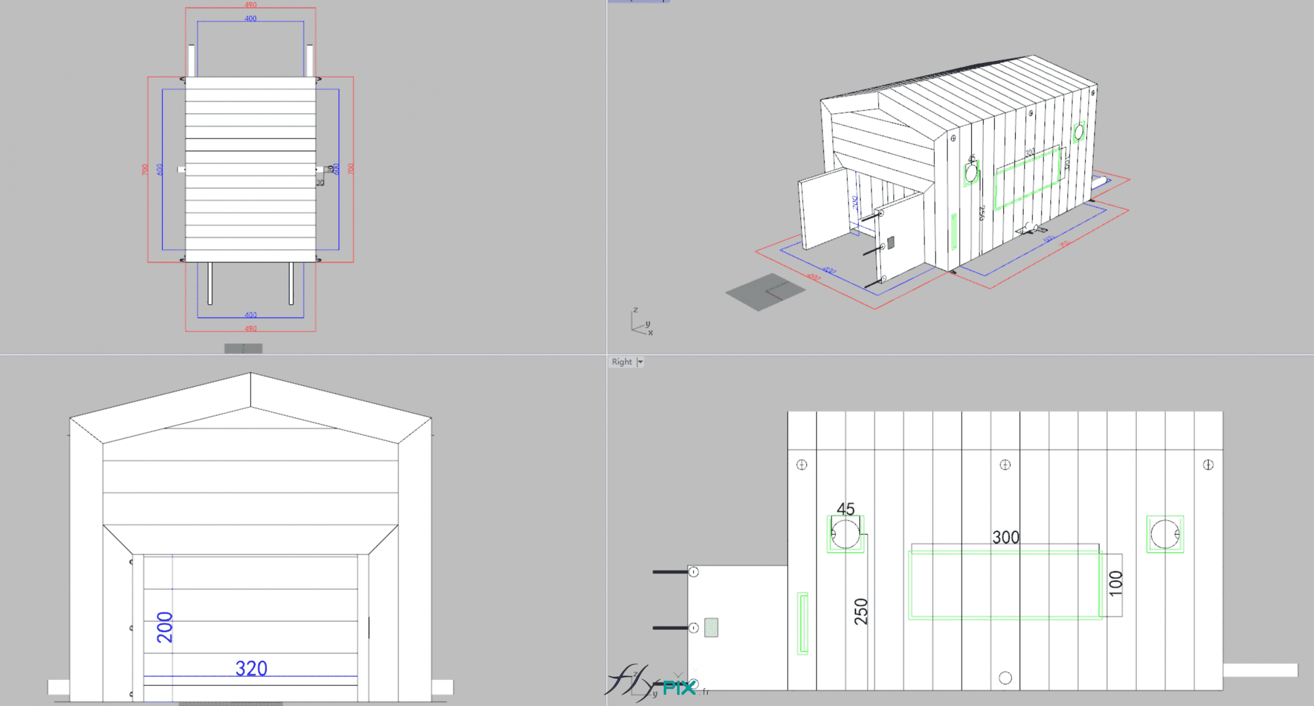Click the top-right crosshair anchor marker in Right view

tap(1208, 464)
